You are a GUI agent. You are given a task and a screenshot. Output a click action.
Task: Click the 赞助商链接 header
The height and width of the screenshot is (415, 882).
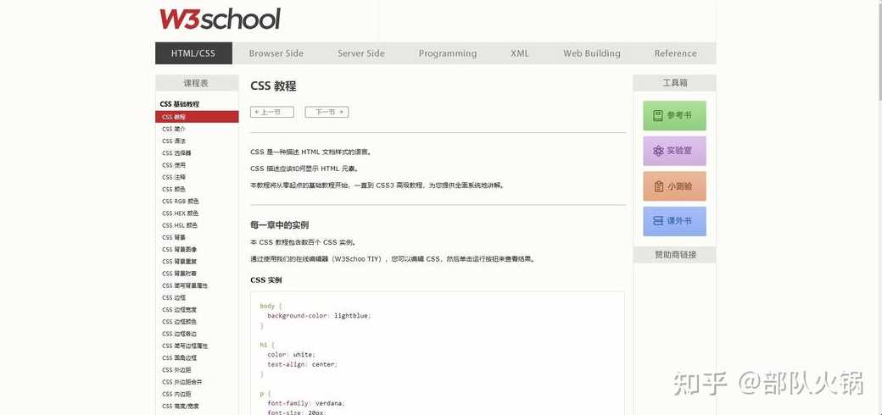pos(674,255)
